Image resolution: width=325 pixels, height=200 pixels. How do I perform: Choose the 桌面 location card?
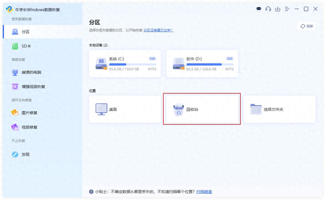point(125,109)
